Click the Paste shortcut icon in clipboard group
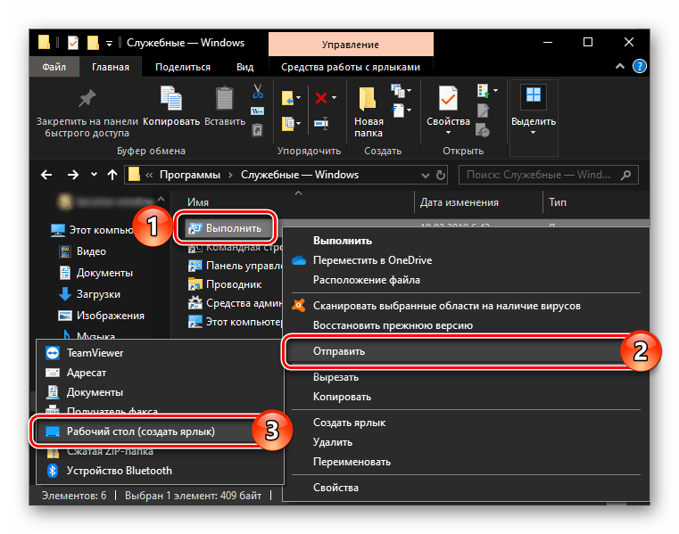The height and width of the screenshot is (534, 679). pos(257,130)
